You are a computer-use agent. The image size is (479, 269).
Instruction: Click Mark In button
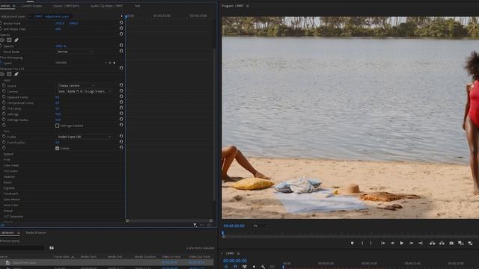click(362, 243)
